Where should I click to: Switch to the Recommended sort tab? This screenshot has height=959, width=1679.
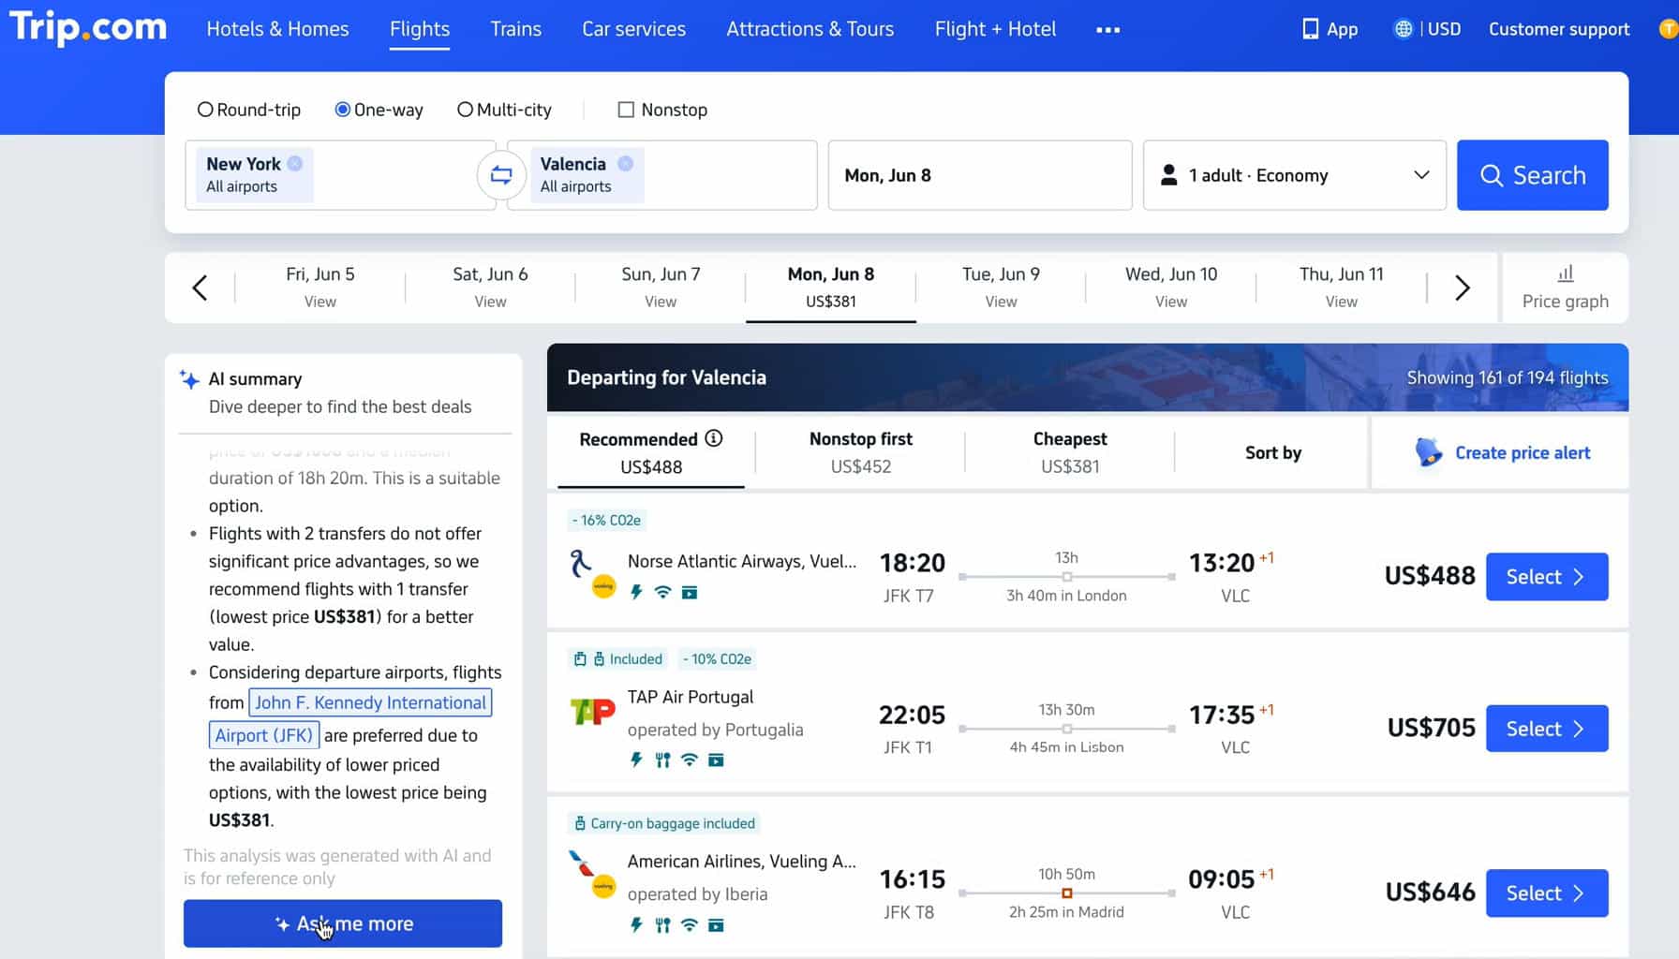[x=651, y=452]
